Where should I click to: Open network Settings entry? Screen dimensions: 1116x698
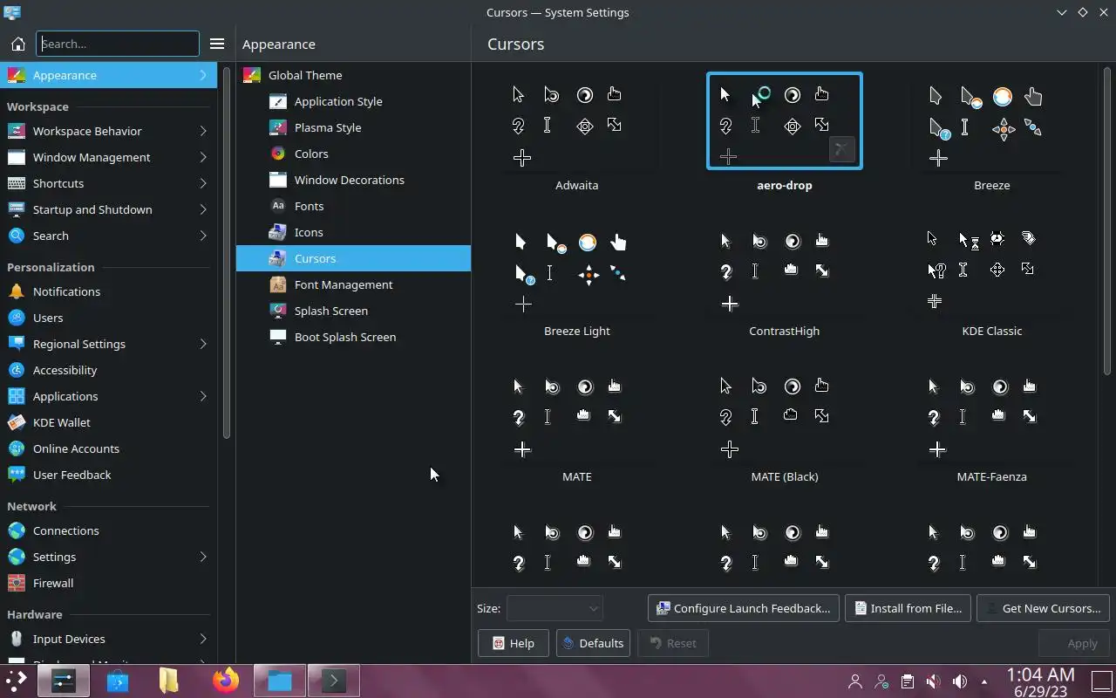pyautogui.click(x=108, y=557)
